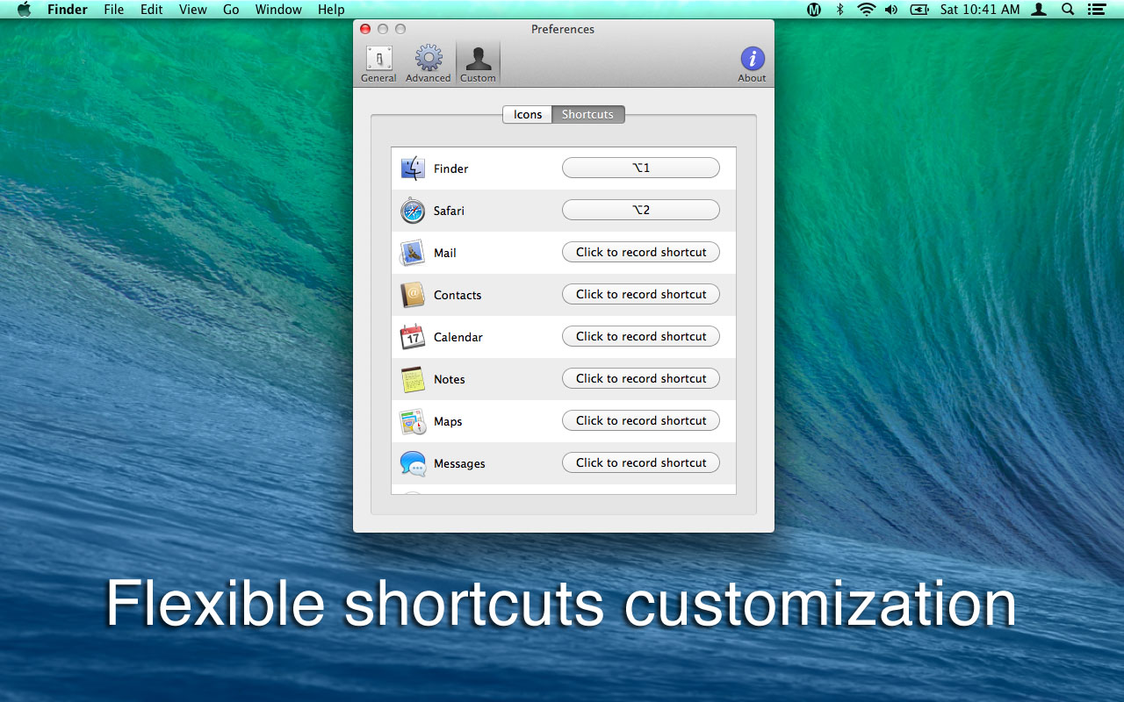Record a shortcut for Maps
Screen dimensions: 1124x702
pyautogui.click(x=641, y=420)
